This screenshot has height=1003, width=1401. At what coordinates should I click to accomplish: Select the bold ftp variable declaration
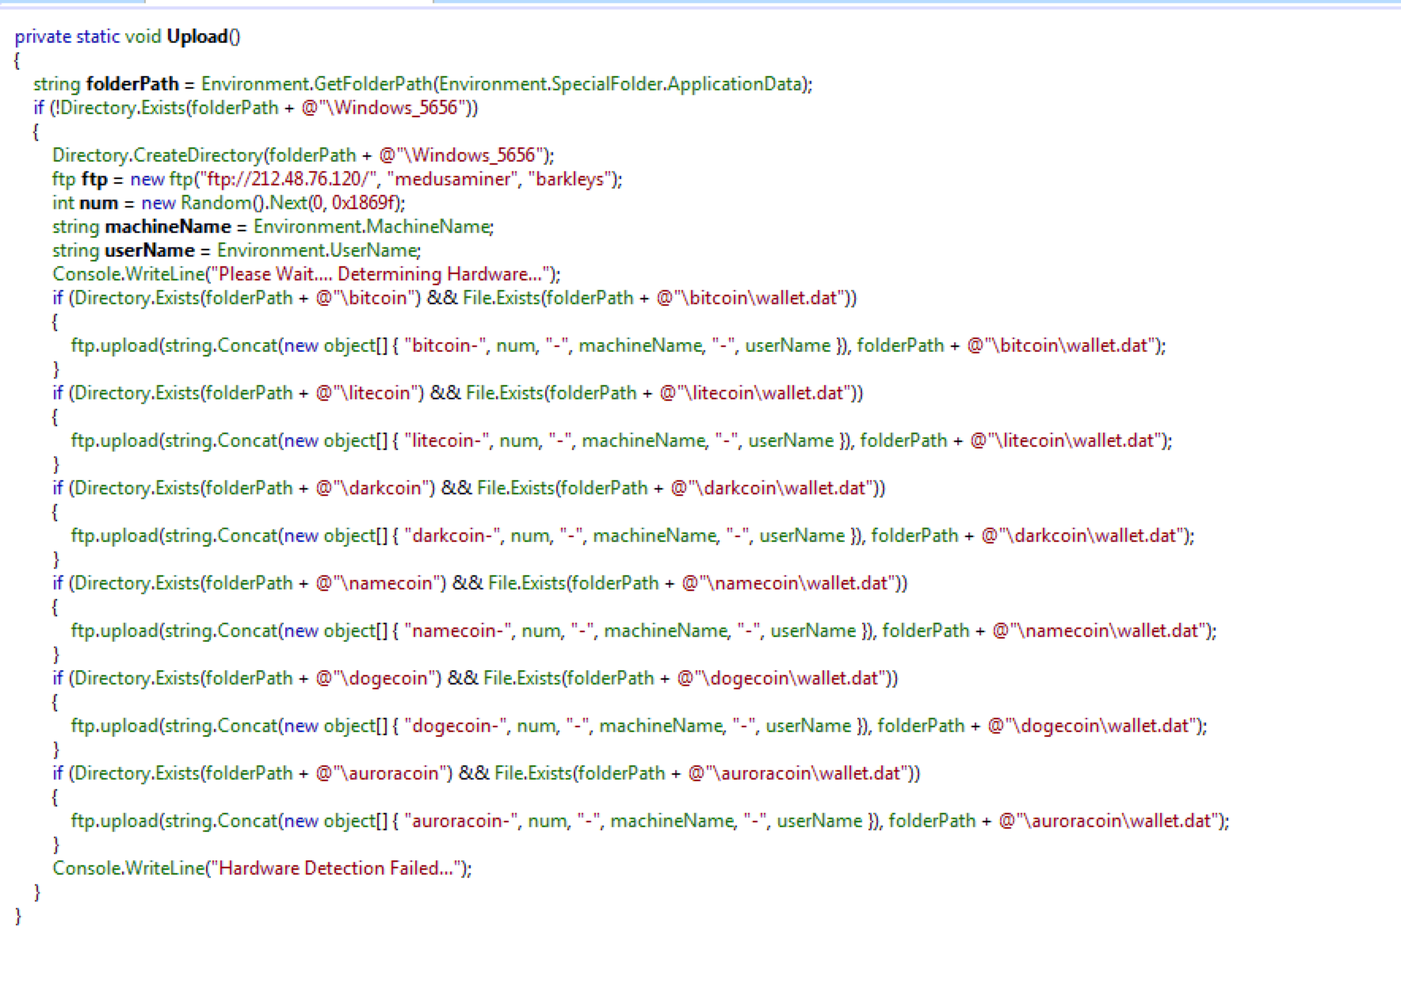tap(94, 179)
